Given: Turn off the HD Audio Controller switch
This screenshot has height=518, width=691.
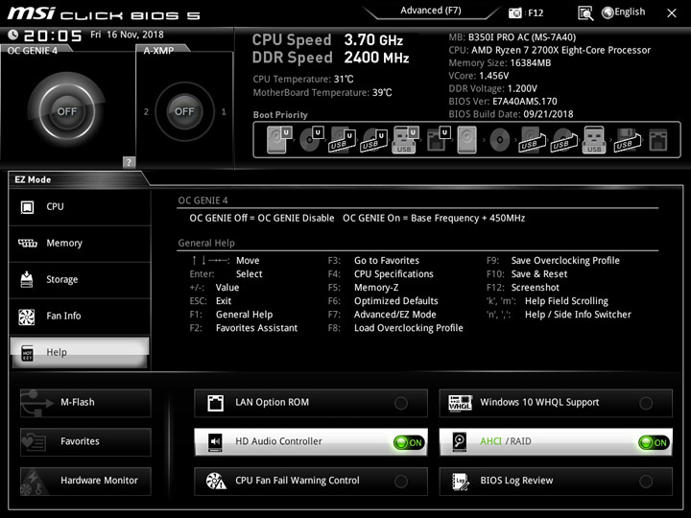Looking at the screenshot, I should pos(409,442).
